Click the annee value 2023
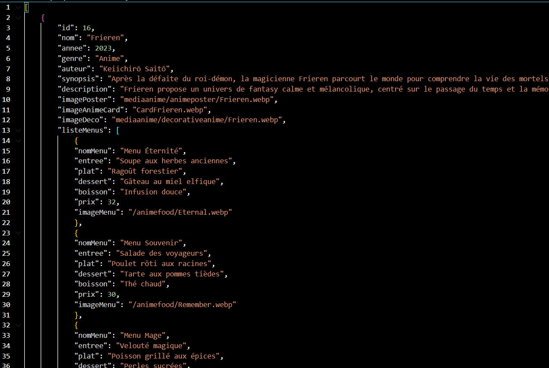Viewport: 549px width, 368px height. [105, 48]
